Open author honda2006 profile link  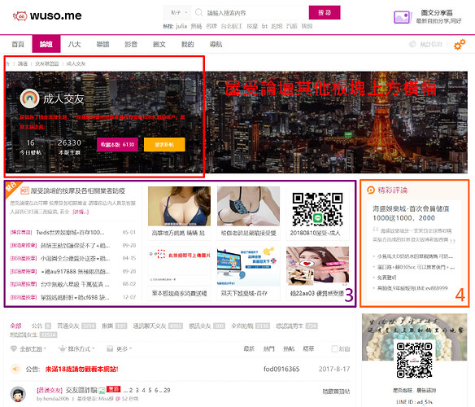pos(55,399)
